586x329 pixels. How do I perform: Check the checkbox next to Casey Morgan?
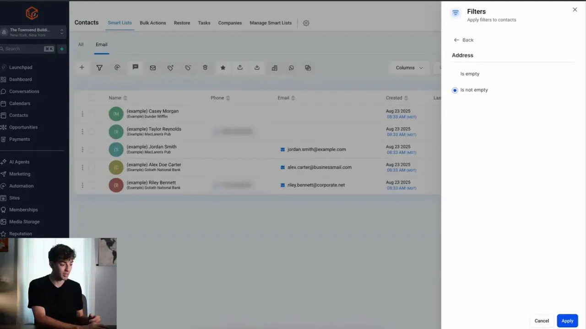click(x=91, y=113)
